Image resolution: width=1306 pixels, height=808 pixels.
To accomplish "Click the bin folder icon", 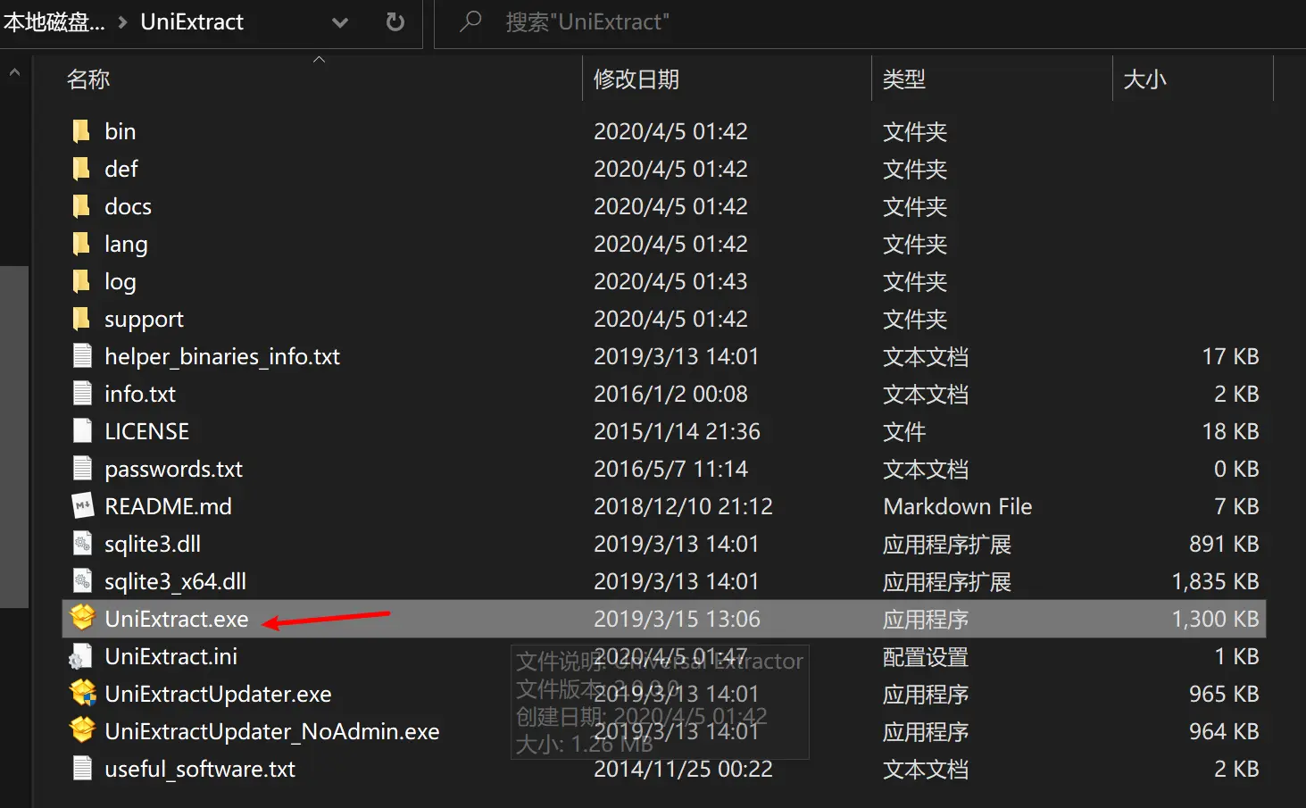I will [x=82, y=131].
